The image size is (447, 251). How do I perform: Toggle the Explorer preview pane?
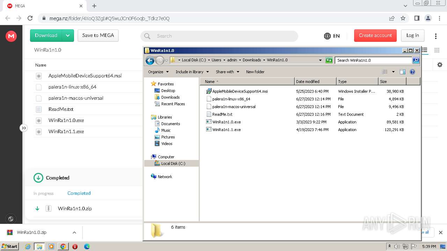(402, 72)
